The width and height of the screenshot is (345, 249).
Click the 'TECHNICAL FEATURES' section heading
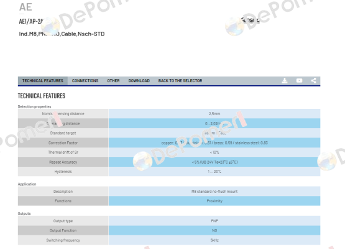(42, 96)
